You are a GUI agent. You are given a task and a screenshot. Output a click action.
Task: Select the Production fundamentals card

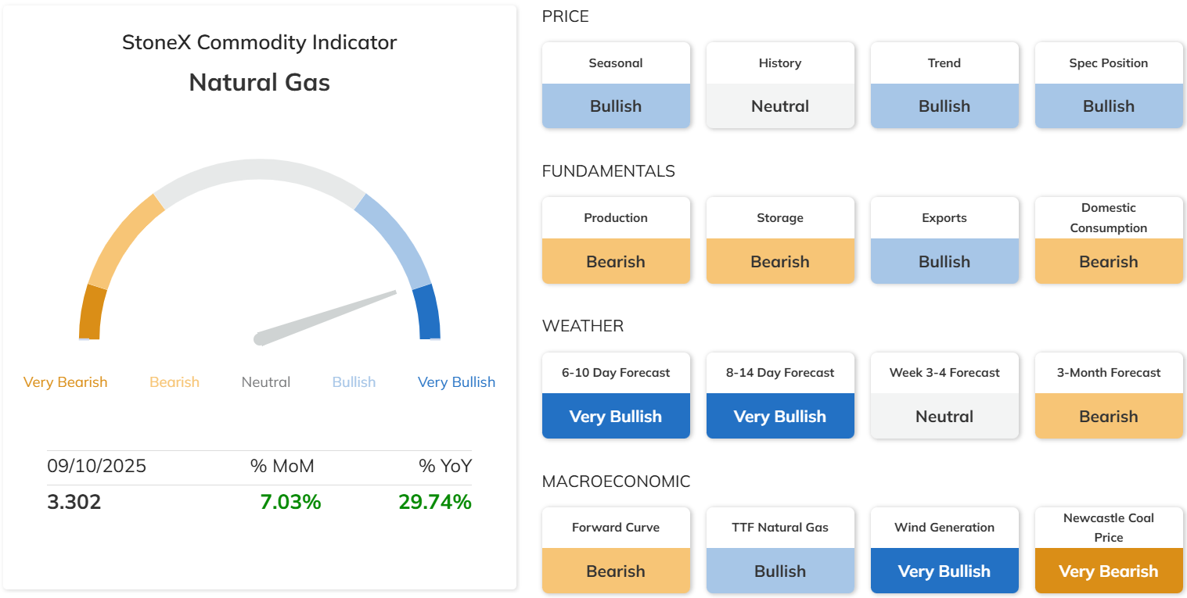coord(616,240)
